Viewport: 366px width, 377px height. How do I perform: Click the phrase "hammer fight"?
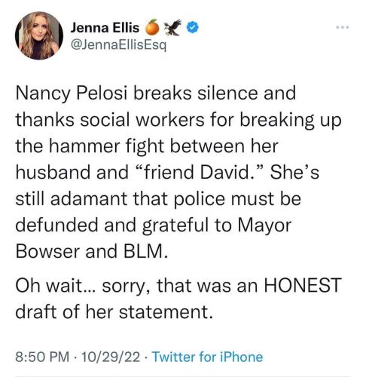pos(106,146)
